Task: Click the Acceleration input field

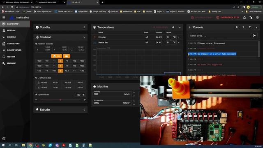Action: (112, 102)
